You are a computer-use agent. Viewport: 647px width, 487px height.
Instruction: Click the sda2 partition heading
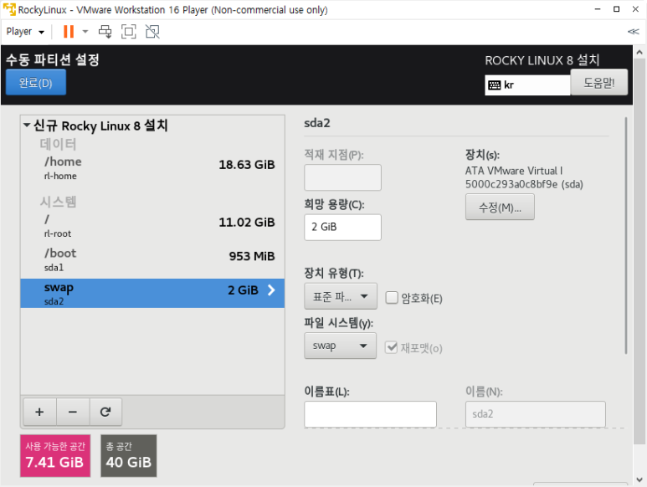(317, 123)
